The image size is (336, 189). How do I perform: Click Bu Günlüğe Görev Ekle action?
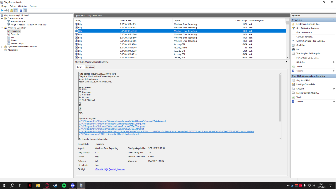[x=307, y=58]
